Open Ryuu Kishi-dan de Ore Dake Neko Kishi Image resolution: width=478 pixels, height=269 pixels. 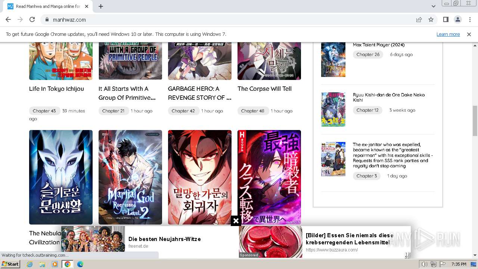(x=389, y=98)
